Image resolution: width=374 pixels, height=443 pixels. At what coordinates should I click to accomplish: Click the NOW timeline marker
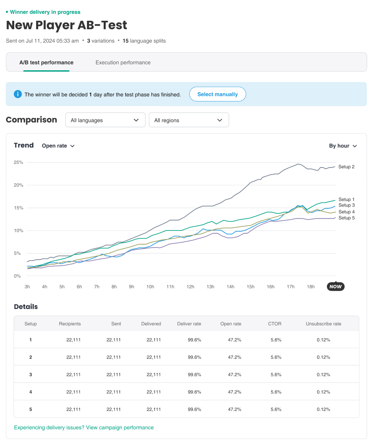335,287
